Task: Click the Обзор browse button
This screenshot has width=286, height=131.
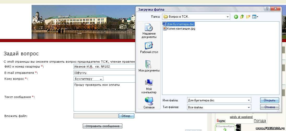Action: pyautogui.click(x=126, y=116)
